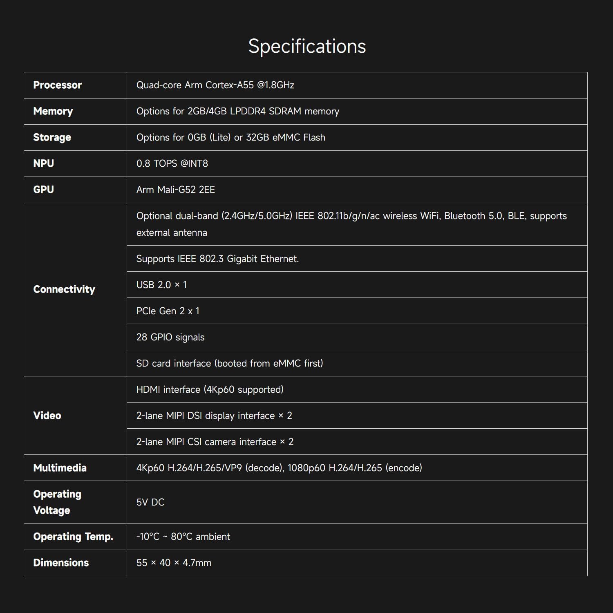Click the 28 GPIO signals cell
Screen dimensions: 613x613
click(170, 337)
